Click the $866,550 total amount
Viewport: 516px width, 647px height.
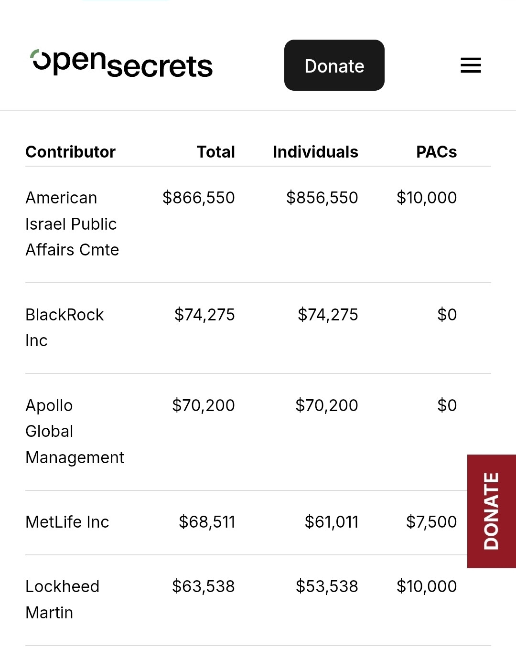199,198
